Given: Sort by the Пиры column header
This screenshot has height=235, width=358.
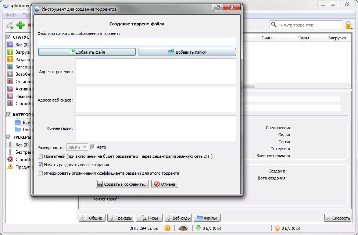Looking at the screenshot, I should coord(303,38).
